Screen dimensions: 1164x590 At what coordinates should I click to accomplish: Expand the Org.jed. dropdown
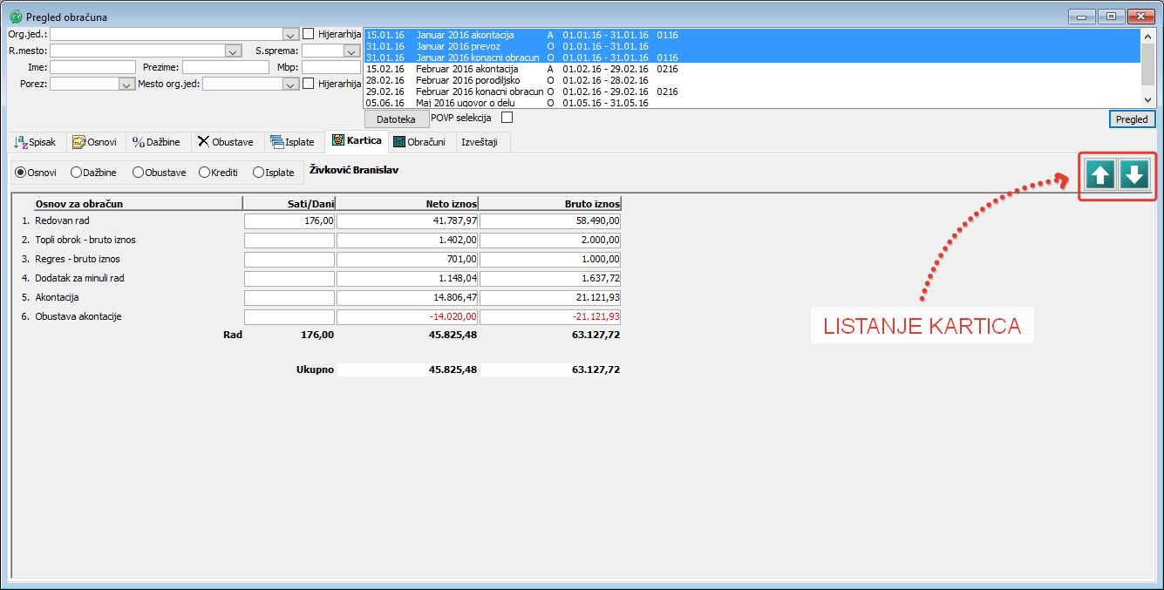tap(290, 34)
